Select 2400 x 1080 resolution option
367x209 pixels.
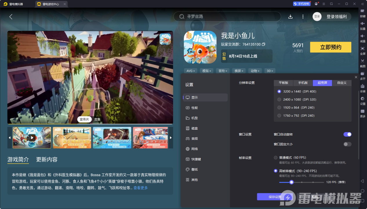coord(279,100)
